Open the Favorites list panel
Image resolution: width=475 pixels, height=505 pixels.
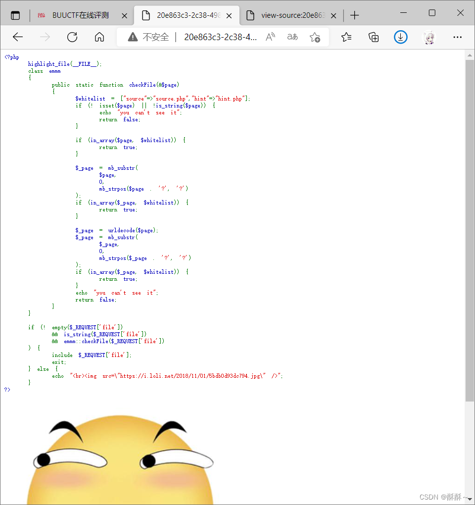click(x=346, y=37)
